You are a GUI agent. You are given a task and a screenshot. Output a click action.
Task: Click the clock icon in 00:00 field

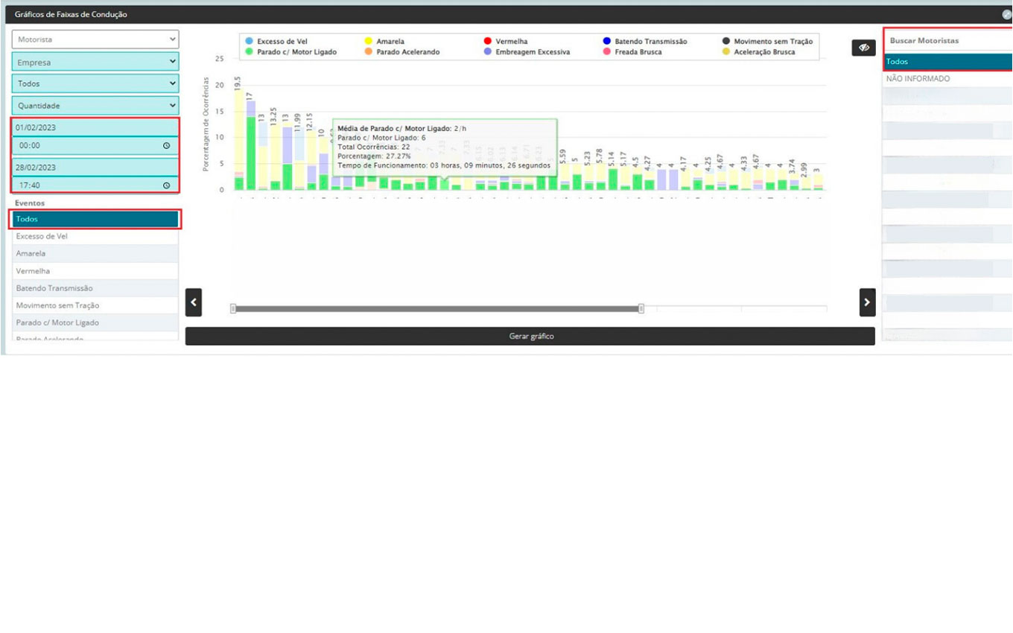(166, 146)
